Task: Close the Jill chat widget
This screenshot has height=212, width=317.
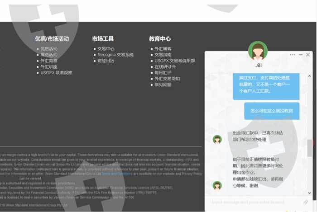Action: coord(307,55)
